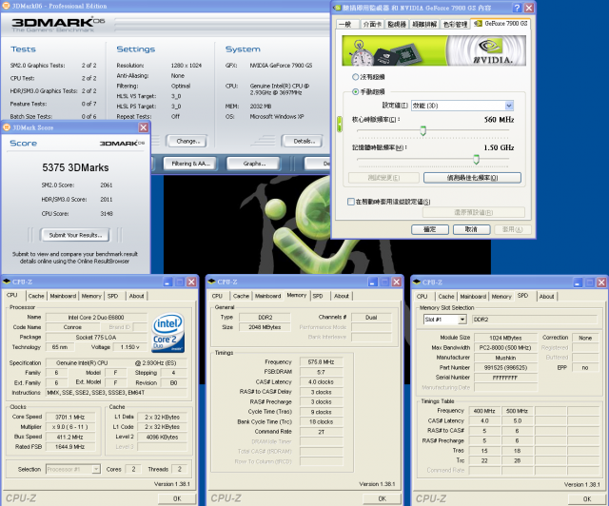Click the Details... system button
The height and width of the screenshot is (506, 609).
(x=304, y=142)
